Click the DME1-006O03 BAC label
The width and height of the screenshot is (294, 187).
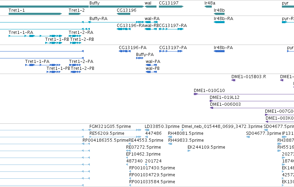tap(225, 104)
